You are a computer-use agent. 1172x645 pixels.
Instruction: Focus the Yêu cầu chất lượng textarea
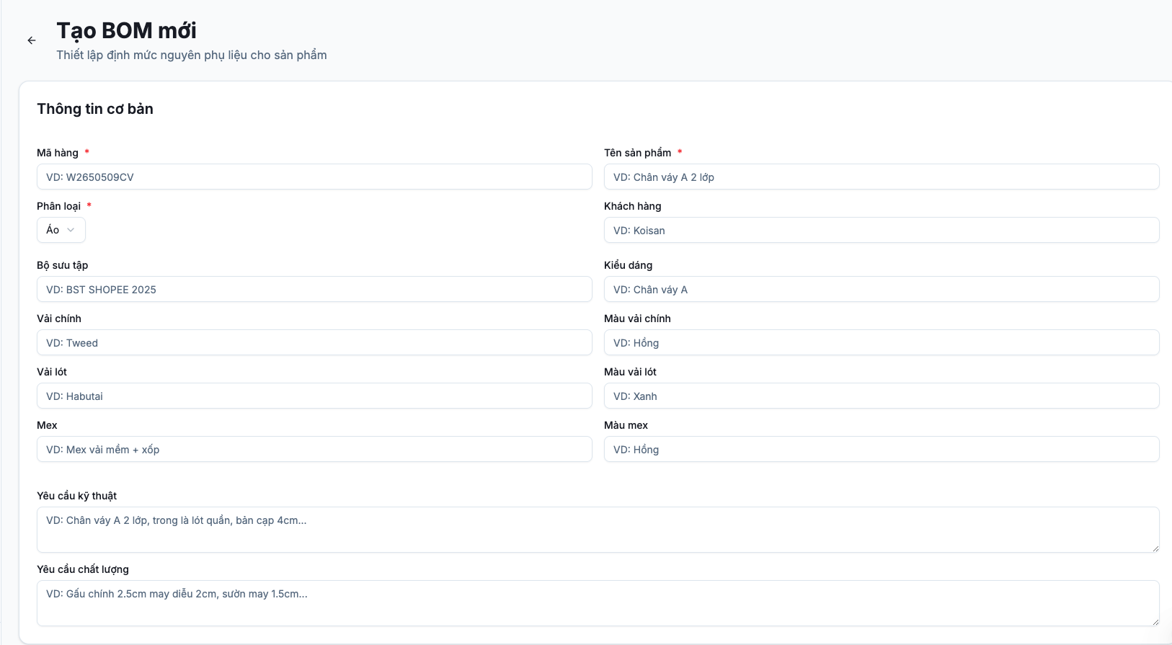pyautogui.click(x=597, y=603)
